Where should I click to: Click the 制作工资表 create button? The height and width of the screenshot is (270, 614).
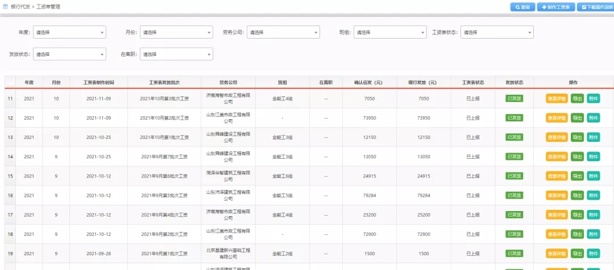coord(555,7)
